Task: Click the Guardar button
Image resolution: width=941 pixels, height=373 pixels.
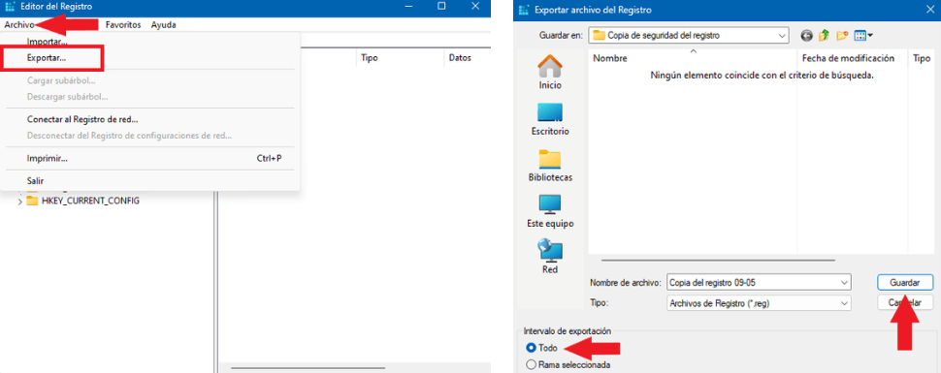Action: (905, 282)
